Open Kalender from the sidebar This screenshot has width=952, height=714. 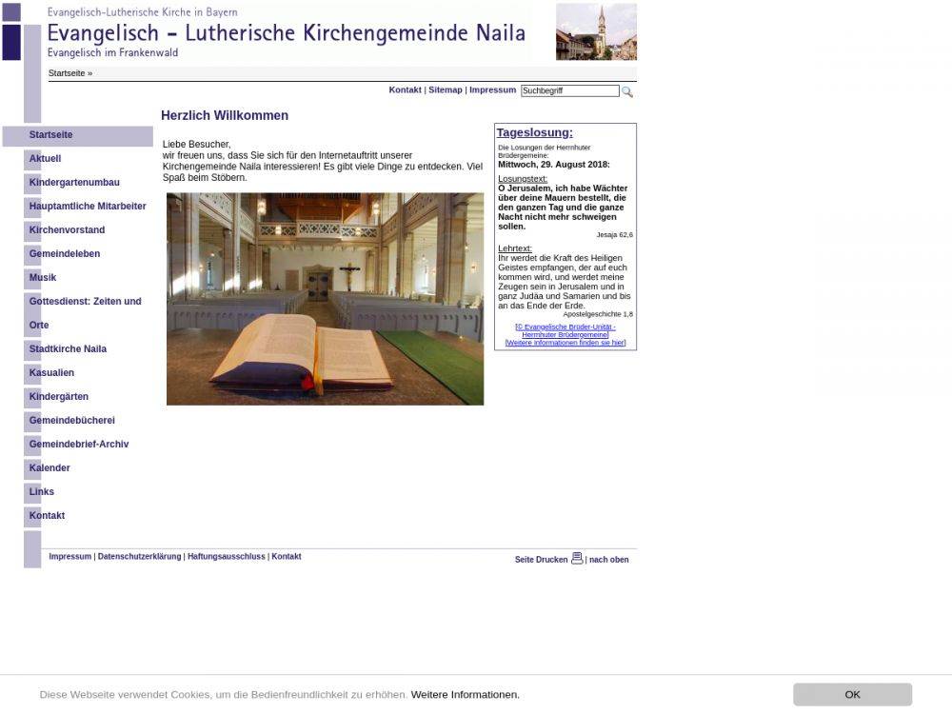tap(50, 468)
